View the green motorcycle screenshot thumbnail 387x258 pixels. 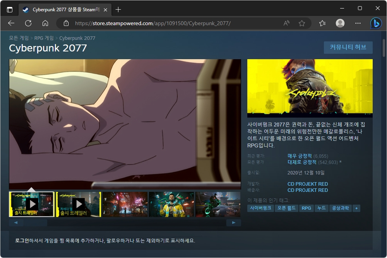point(218,204)
